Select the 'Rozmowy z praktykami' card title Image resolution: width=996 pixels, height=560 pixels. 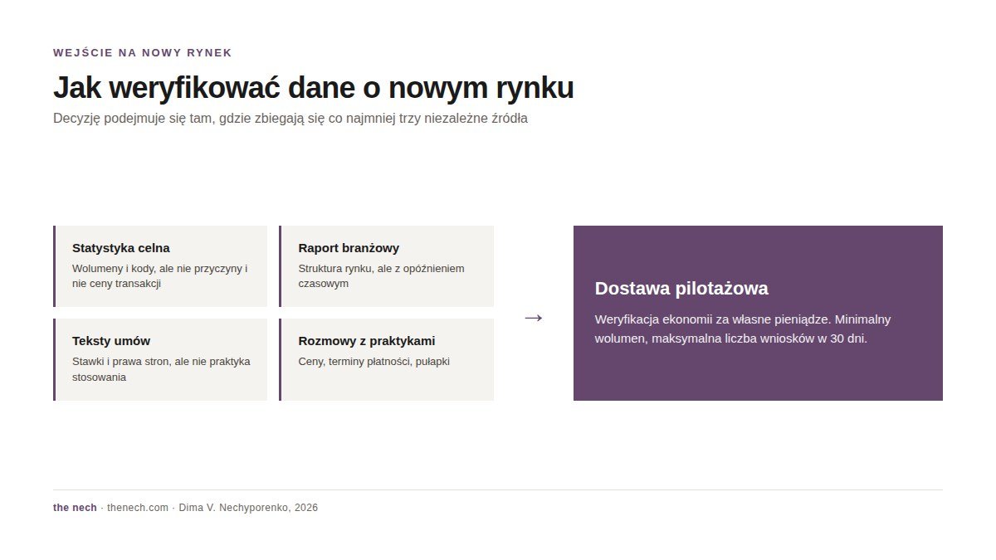[367, 341]
